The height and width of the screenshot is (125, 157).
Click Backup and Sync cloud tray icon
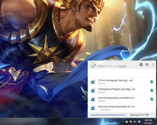[x=139, y=122]
